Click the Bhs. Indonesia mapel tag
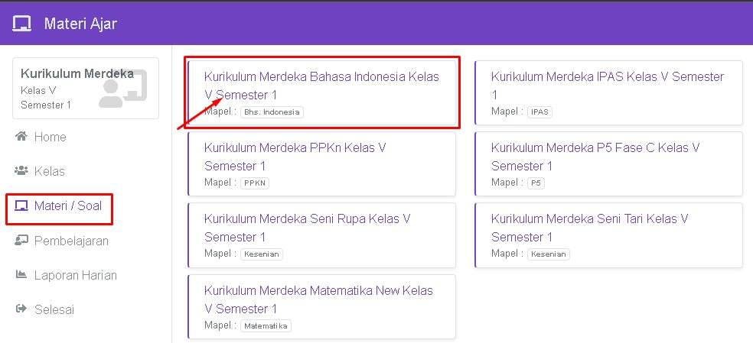 tap(272, 112)
